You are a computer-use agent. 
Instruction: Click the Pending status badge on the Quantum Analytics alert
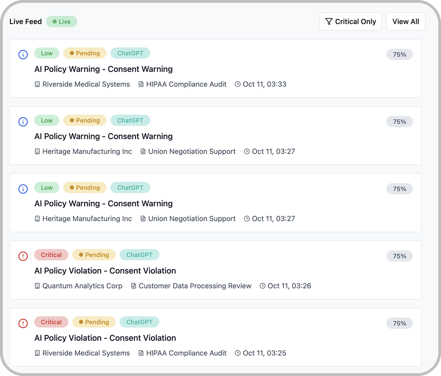94,254
